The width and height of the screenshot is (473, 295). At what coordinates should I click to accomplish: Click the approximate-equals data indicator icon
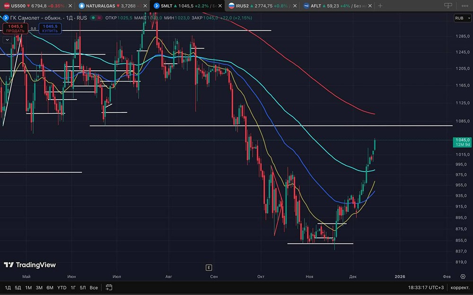[99, 18]
